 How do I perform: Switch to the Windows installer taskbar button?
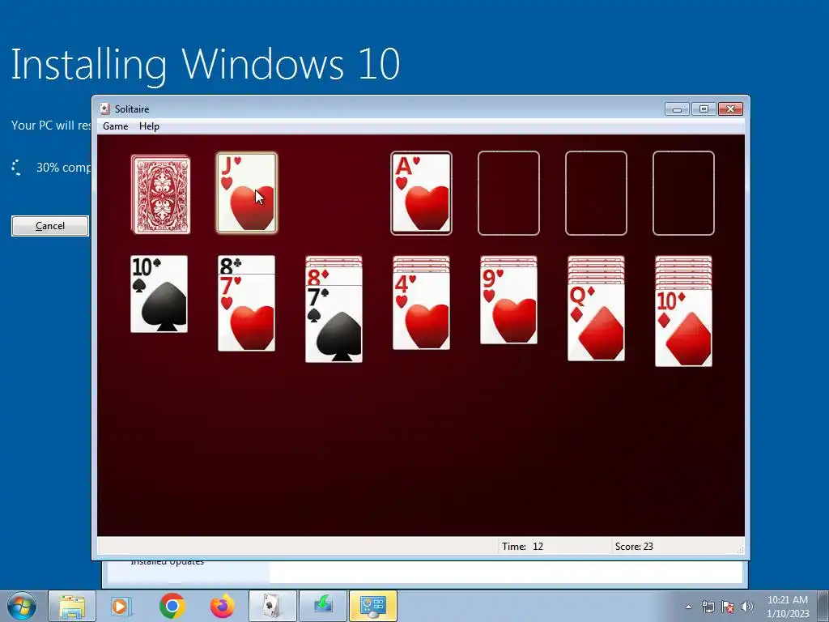coord(323,606)
